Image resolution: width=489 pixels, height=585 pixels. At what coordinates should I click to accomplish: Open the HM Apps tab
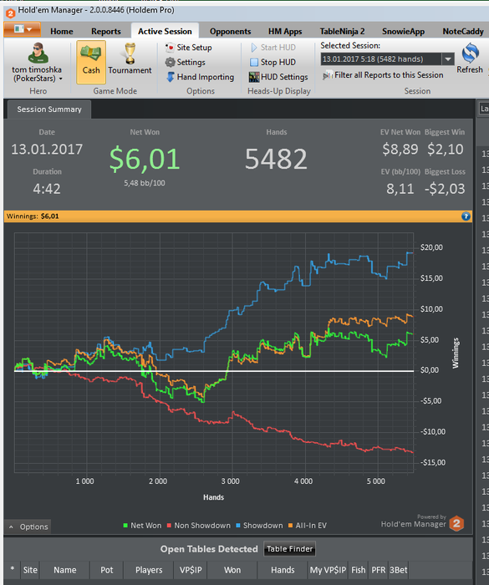coord(285,32)
